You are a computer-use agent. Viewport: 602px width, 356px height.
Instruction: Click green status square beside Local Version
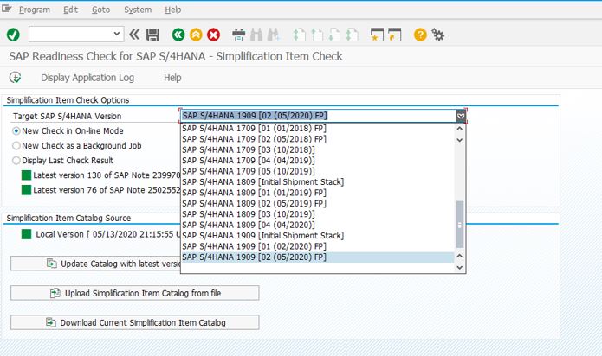coord(26,234)
